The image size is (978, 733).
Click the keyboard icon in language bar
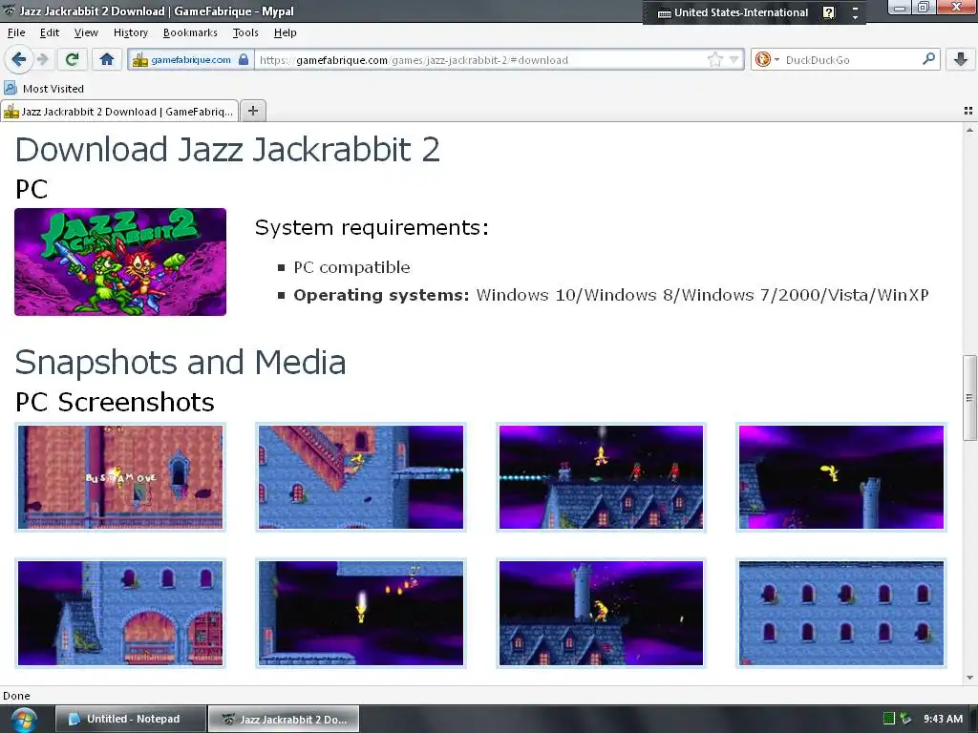(665, 13)
